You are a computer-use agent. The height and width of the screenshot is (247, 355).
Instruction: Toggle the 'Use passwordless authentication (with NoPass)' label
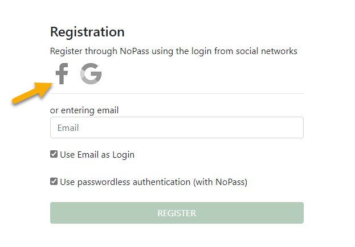point(153,182)
